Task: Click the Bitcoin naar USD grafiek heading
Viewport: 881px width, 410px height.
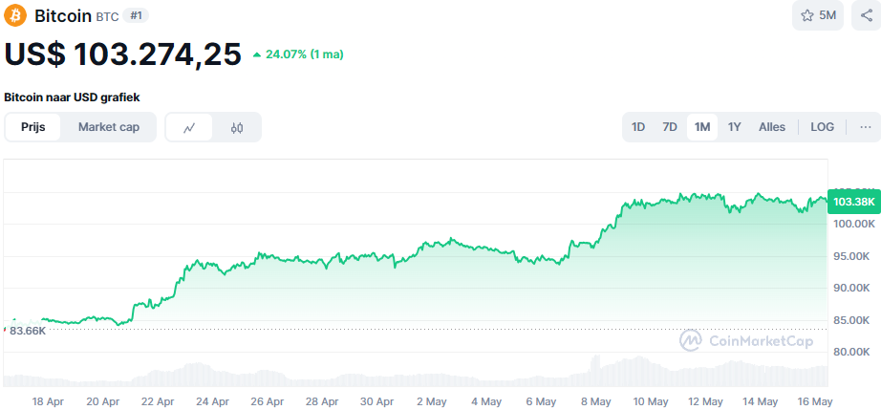Action: click(72, 97)
